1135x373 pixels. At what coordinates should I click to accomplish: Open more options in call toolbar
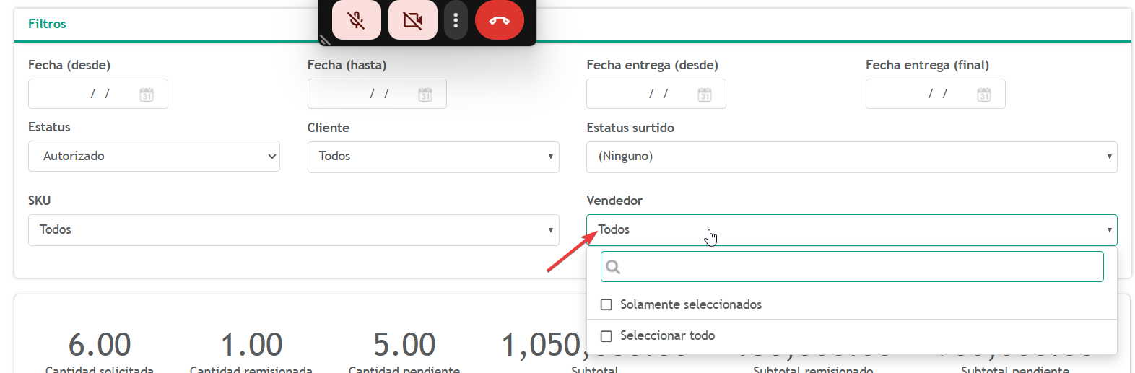(x=456, y=19)
